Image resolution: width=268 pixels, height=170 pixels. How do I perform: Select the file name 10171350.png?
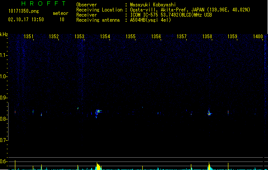tap(24, 11)
